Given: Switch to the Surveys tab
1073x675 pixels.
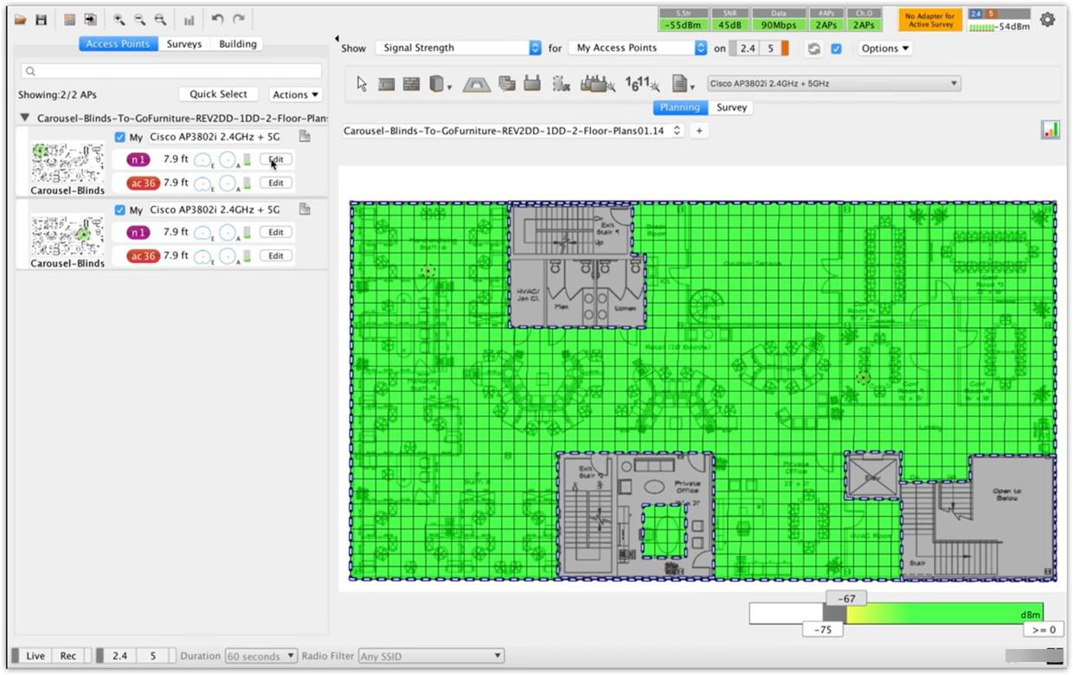Looking at the screenshot, I should pos(183,44).
